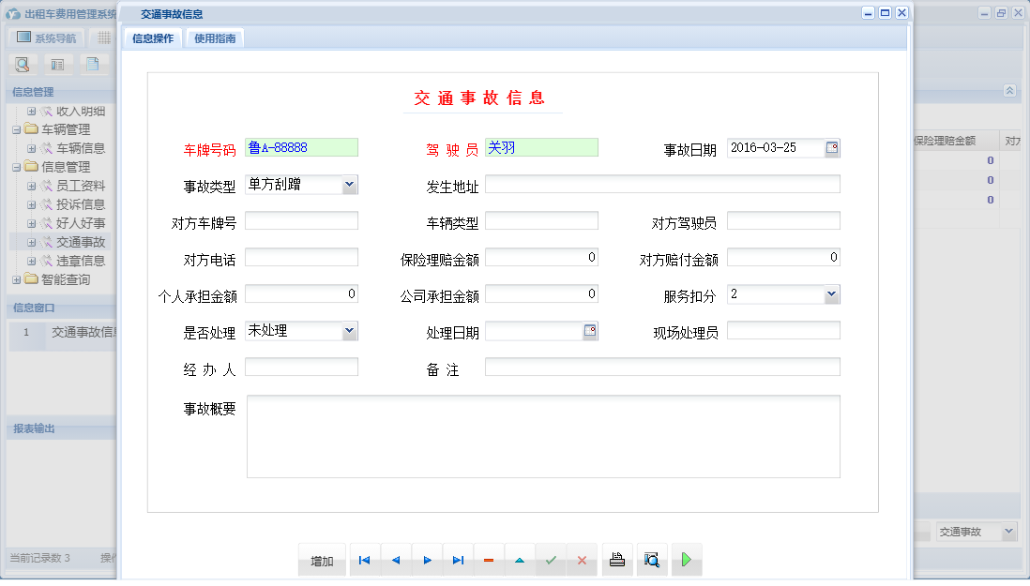
Task: Open the 事故类型 dropdown
Action: pos(349,185)
